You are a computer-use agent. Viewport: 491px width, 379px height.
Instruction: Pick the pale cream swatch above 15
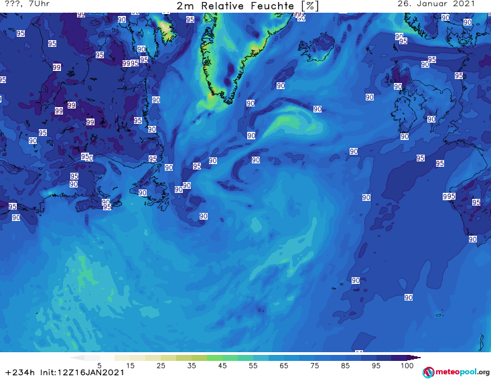(x=123, y=358)
